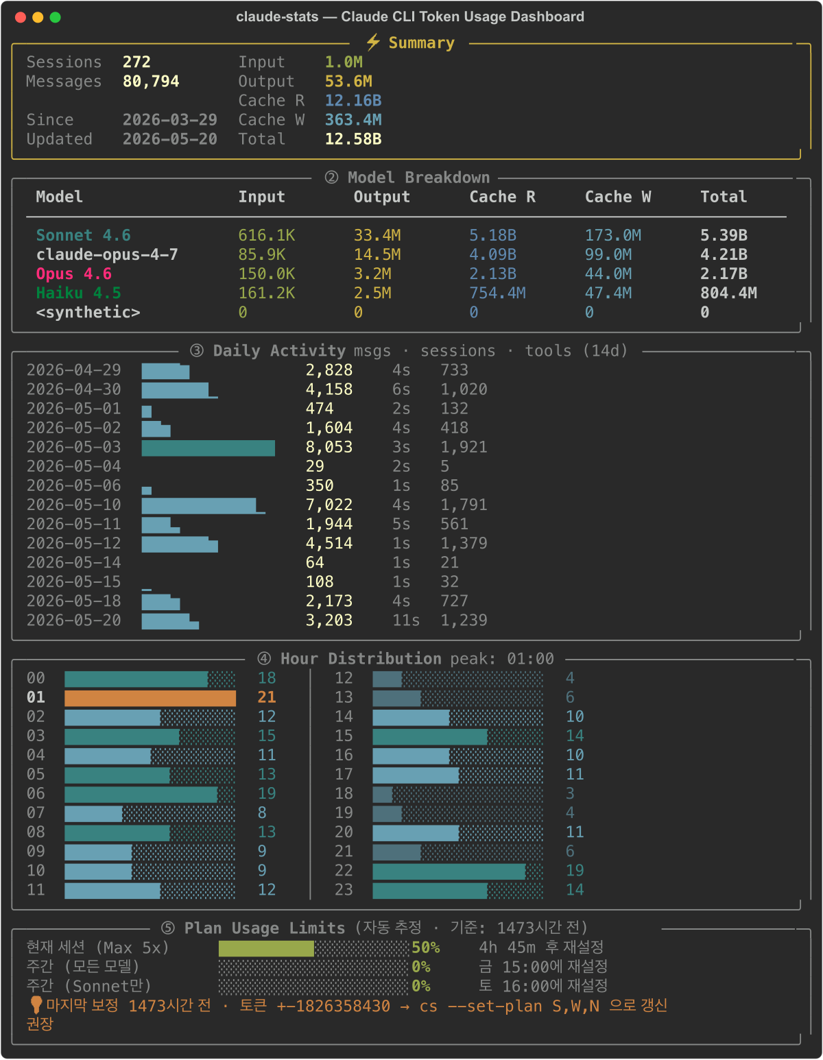
Task: Click the Cache W column header
Action: click(618, 197)
